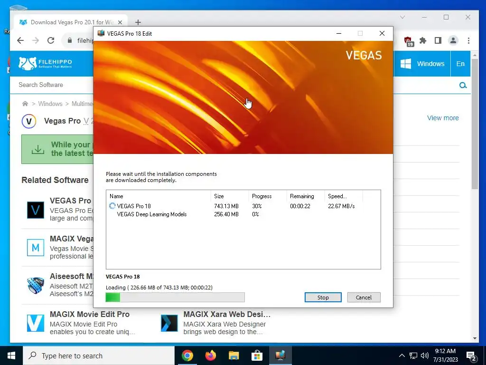Open MAGIX Vegas Movie Studio icon

click(x=35, y=247)
